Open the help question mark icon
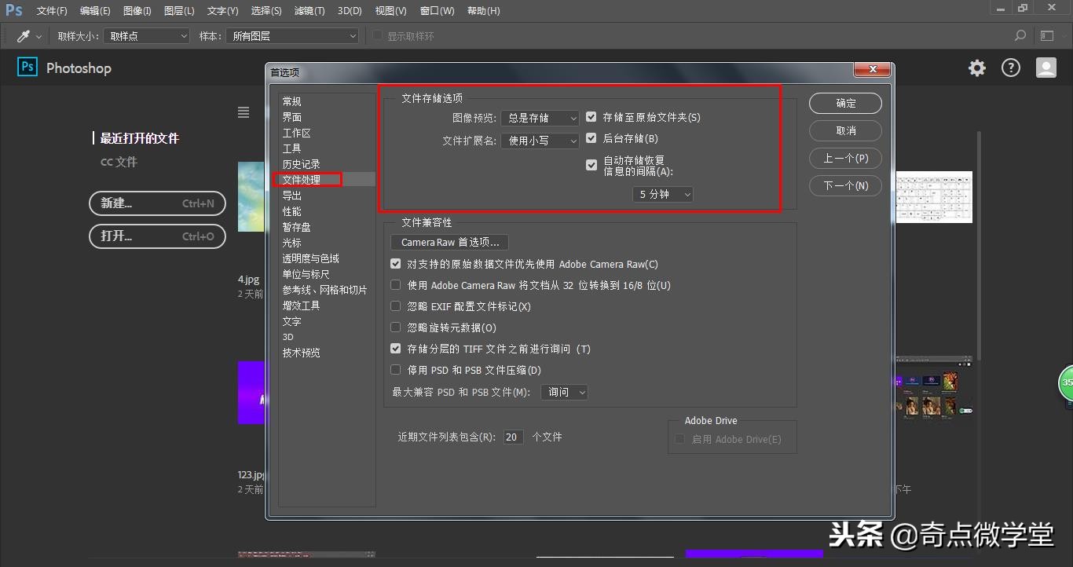Screen dimensions: 1073x567 [1010, 68]
